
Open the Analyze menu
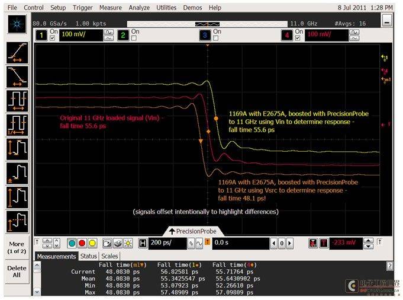pos(139,8)
